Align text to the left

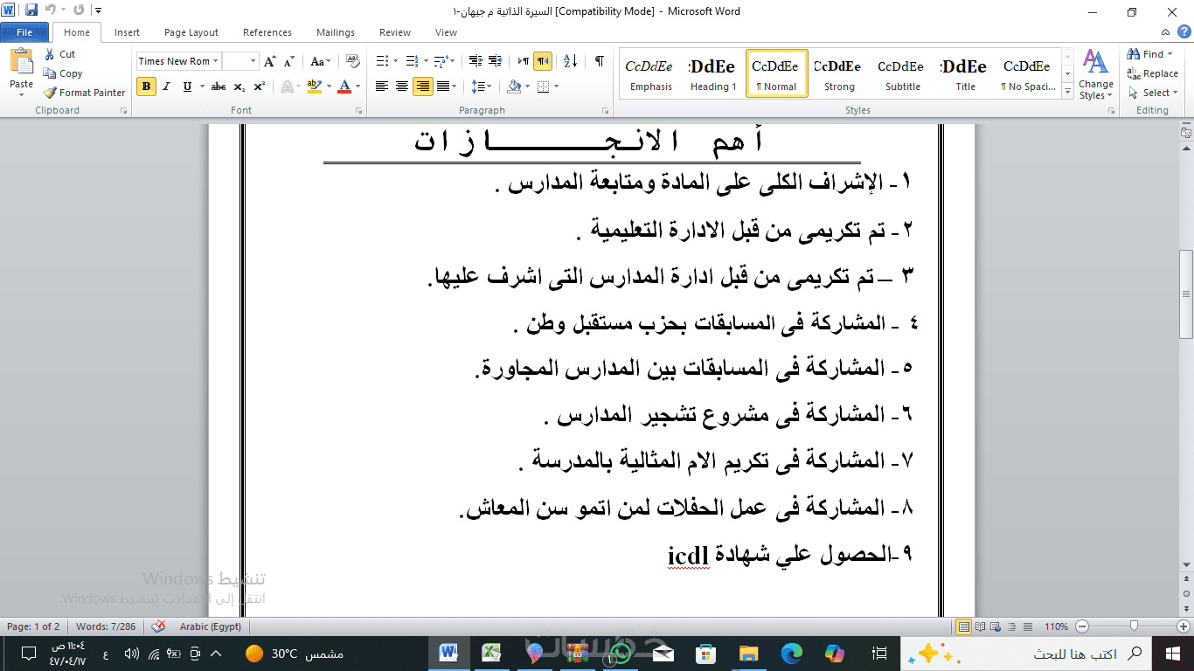[382, 86]
